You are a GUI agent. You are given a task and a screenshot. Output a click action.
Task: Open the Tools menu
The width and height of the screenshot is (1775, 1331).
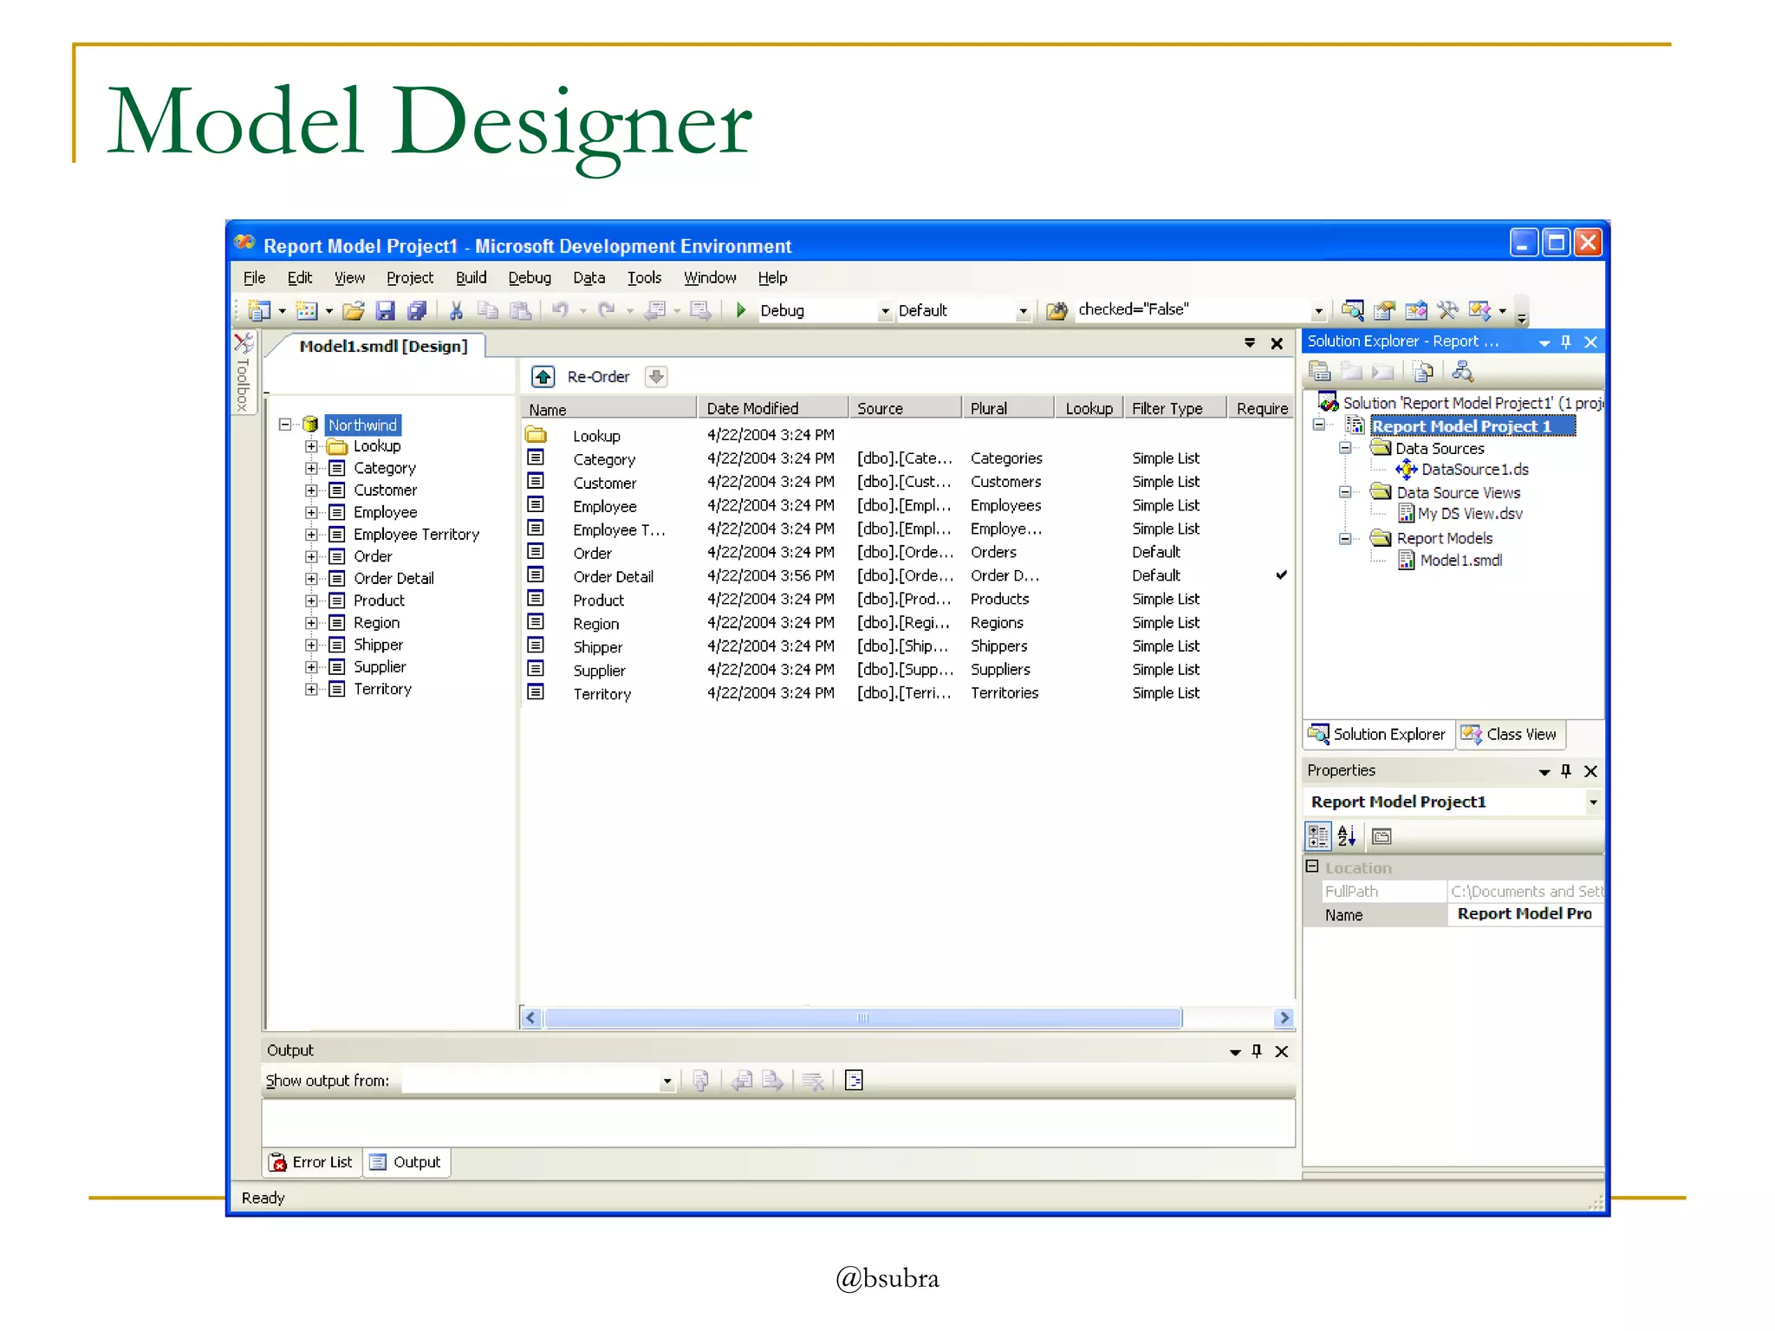644,277
